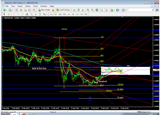The width and height of the screenshot is (161, 115).
Task: Select the 'breakout' chart label
Action: (103, 81)
